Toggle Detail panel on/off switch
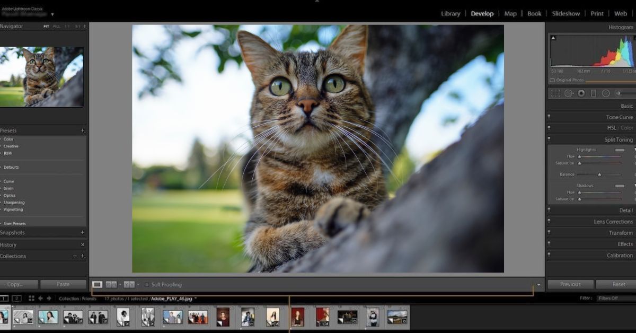 549,211
